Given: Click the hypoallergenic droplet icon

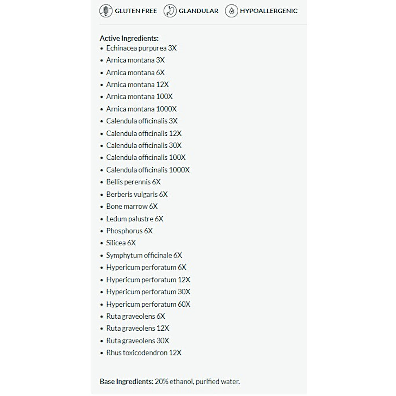Looking at the screenshot, I should [x=231, y=11].
